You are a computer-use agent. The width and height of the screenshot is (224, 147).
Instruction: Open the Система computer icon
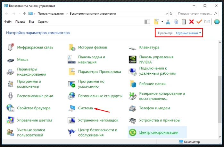(x=71, y=108)
